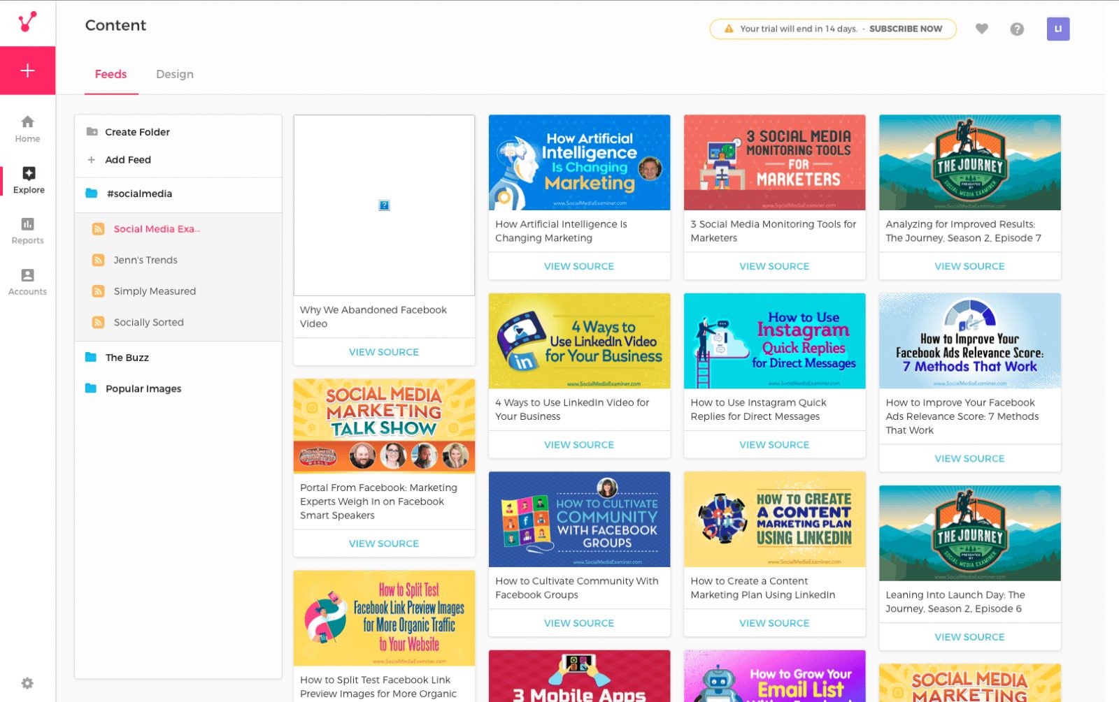Click SUBSCRIBE NOW link
This screenshot has width=1119, height=702.
(x=906, y=29)
